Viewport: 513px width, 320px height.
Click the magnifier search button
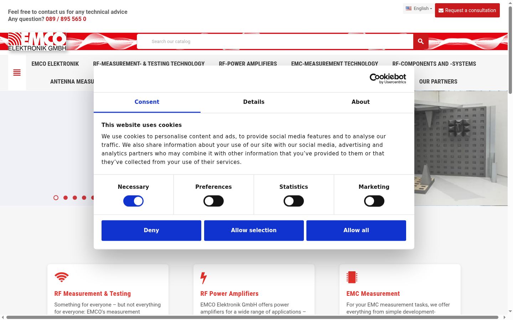pos(421,42)
